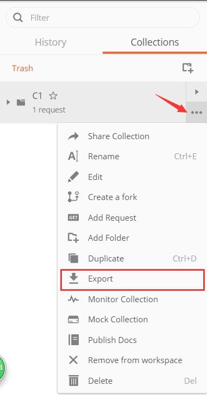Click the new collection icon
This screenshot has height=418, width=207.
pyautogui.click(x=187, y=68)
